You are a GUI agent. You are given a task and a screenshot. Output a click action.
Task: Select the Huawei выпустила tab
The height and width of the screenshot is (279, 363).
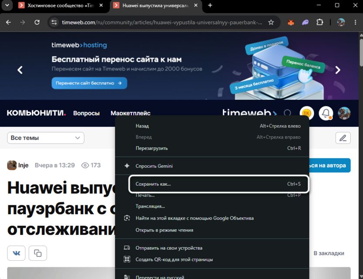pyautogui.click(x=156, y=5)
